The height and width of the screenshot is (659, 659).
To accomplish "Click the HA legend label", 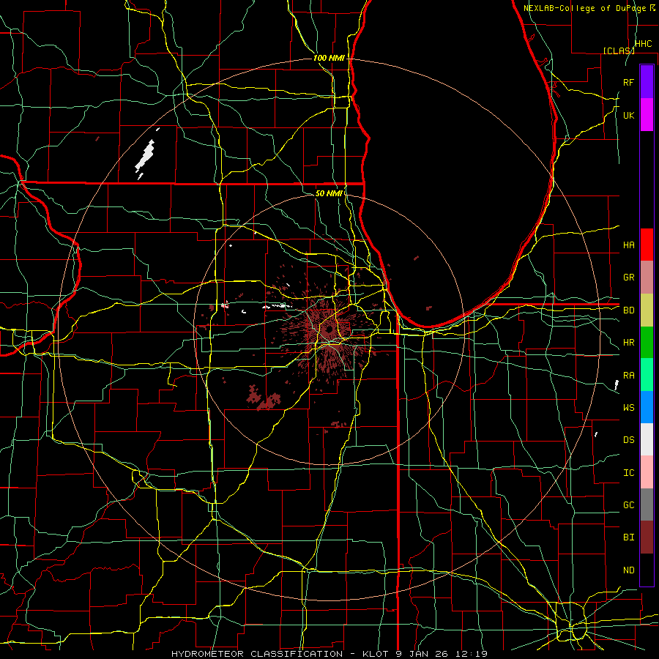I will pyautogui.click(x=628, y=245).
